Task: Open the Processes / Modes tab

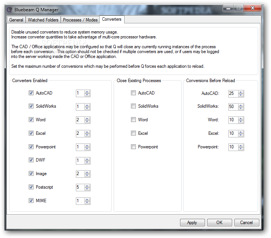Action: point(80,20)
